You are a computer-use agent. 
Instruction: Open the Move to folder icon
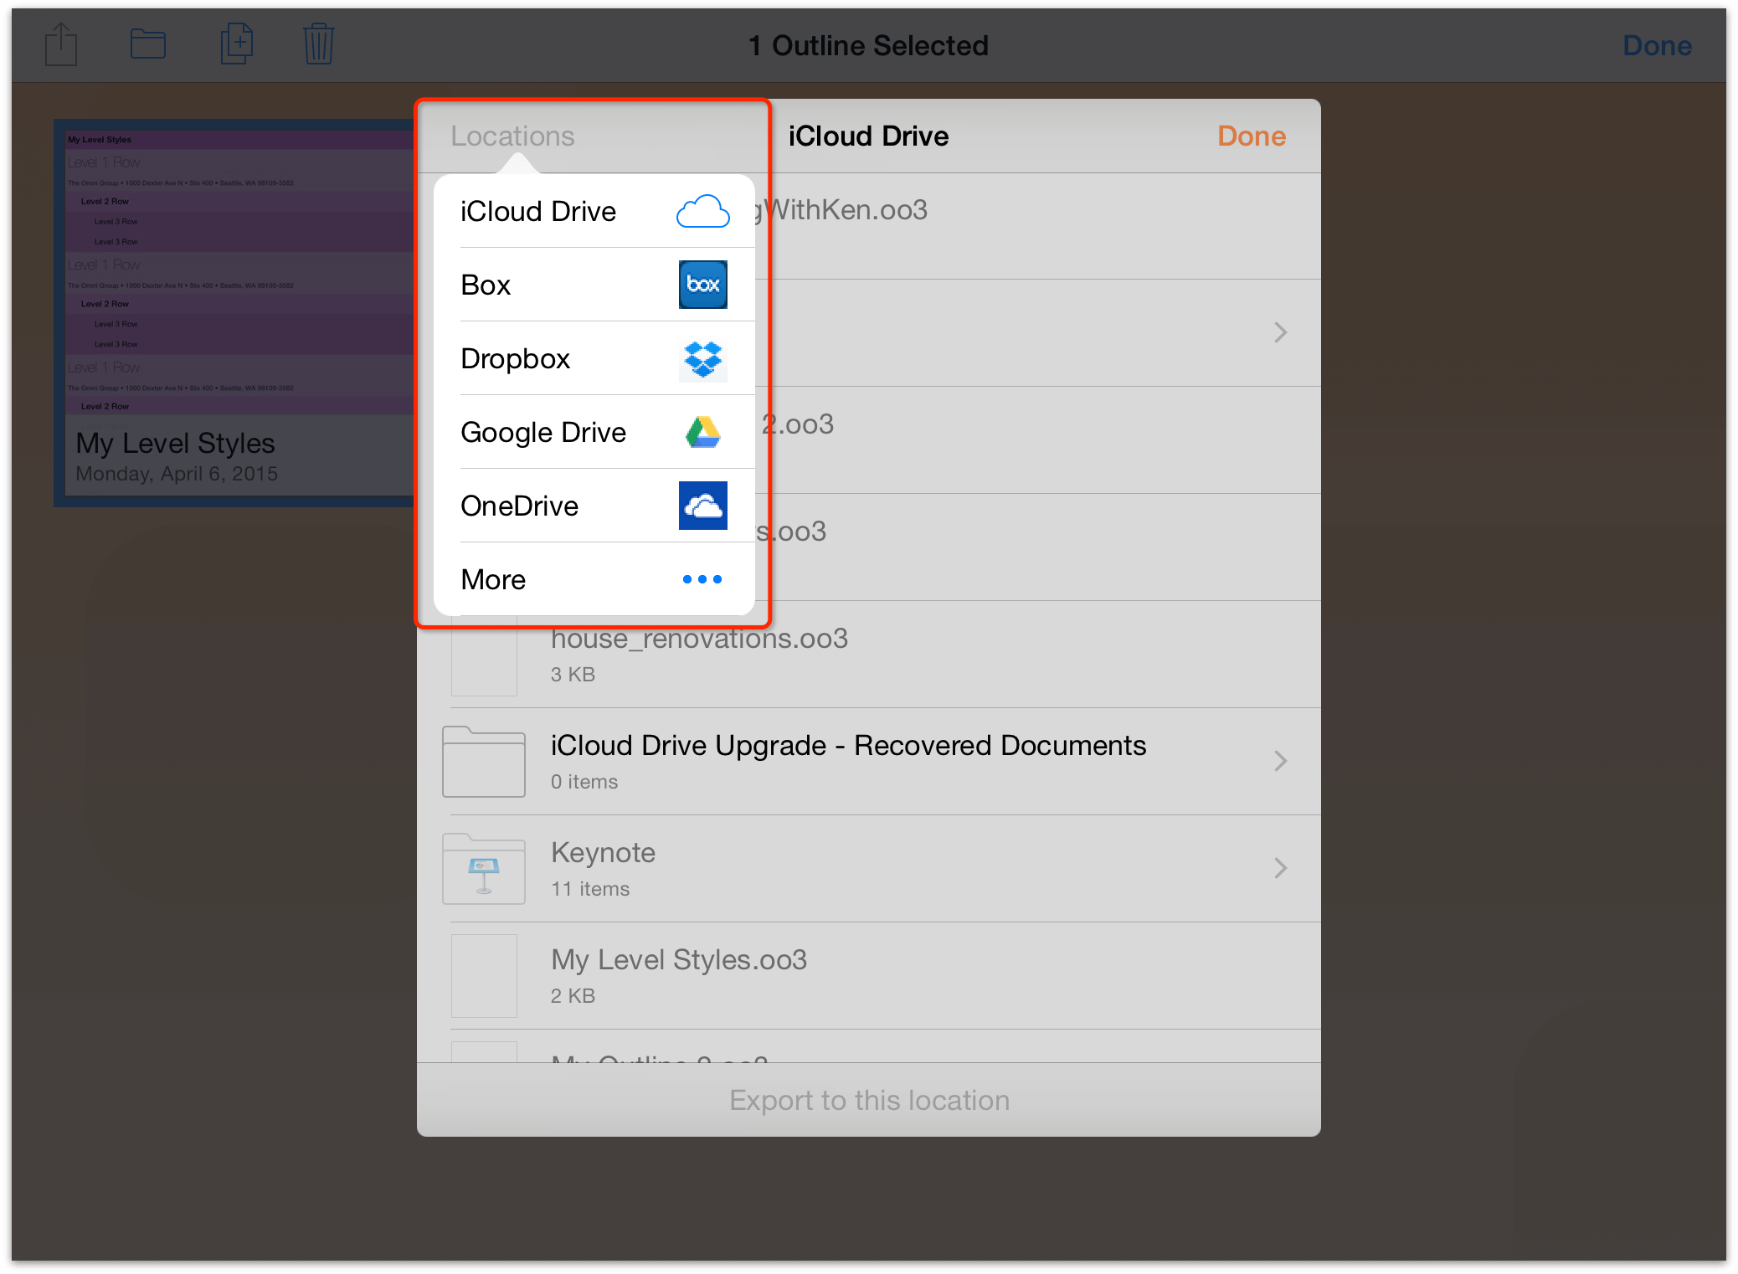point(148,44)
